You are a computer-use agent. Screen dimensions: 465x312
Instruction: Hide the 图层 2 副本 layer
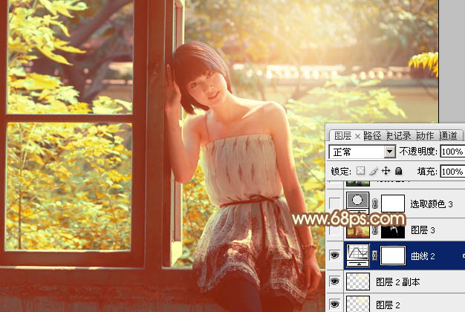tap(335, 282)
